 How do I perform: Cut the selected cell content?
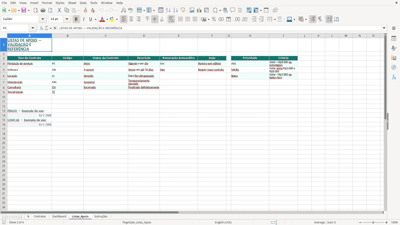pos(59,10)
